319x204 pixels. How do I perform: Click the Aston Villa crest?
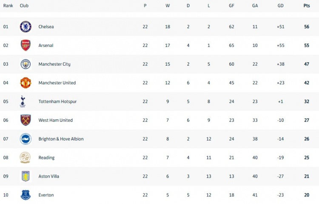(26, 176)
